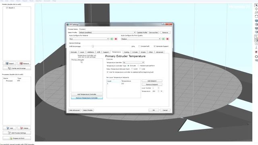Select the Temperature tab
This screenshot has width=258, height=145.
[117, 52]
